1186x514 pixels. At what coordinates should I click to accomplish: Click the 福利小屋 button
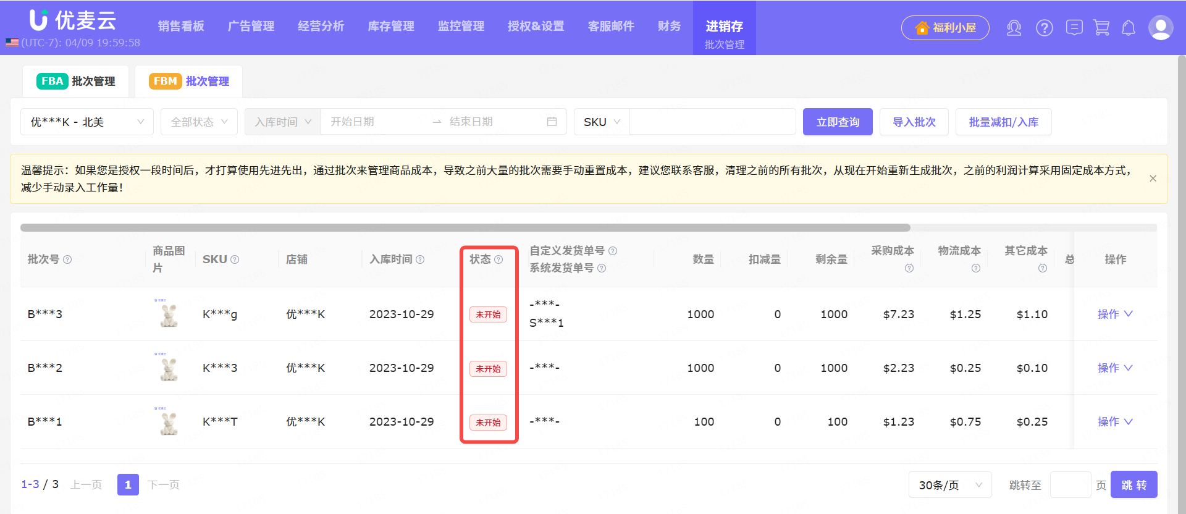click(944, 28)
